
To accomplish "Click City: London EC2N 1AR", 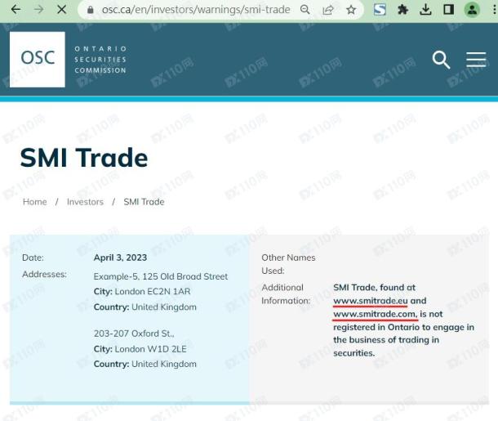I will (142, 292).
